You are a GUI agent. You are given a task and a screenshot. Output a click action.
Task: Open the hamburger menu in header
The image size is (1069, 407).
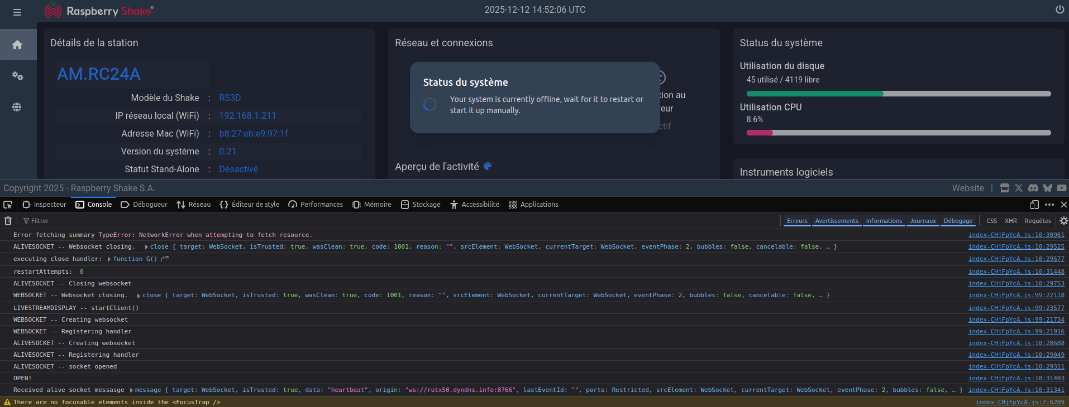[x=17, y=12]
